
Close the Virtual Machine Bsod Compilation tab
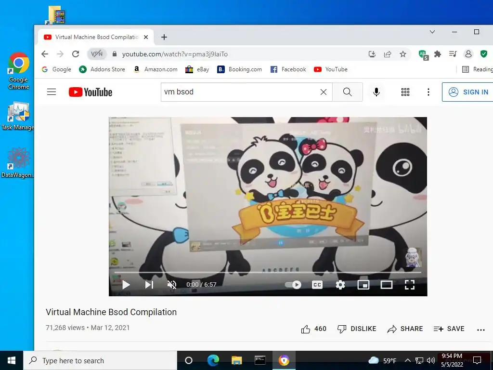click(146, 37)
